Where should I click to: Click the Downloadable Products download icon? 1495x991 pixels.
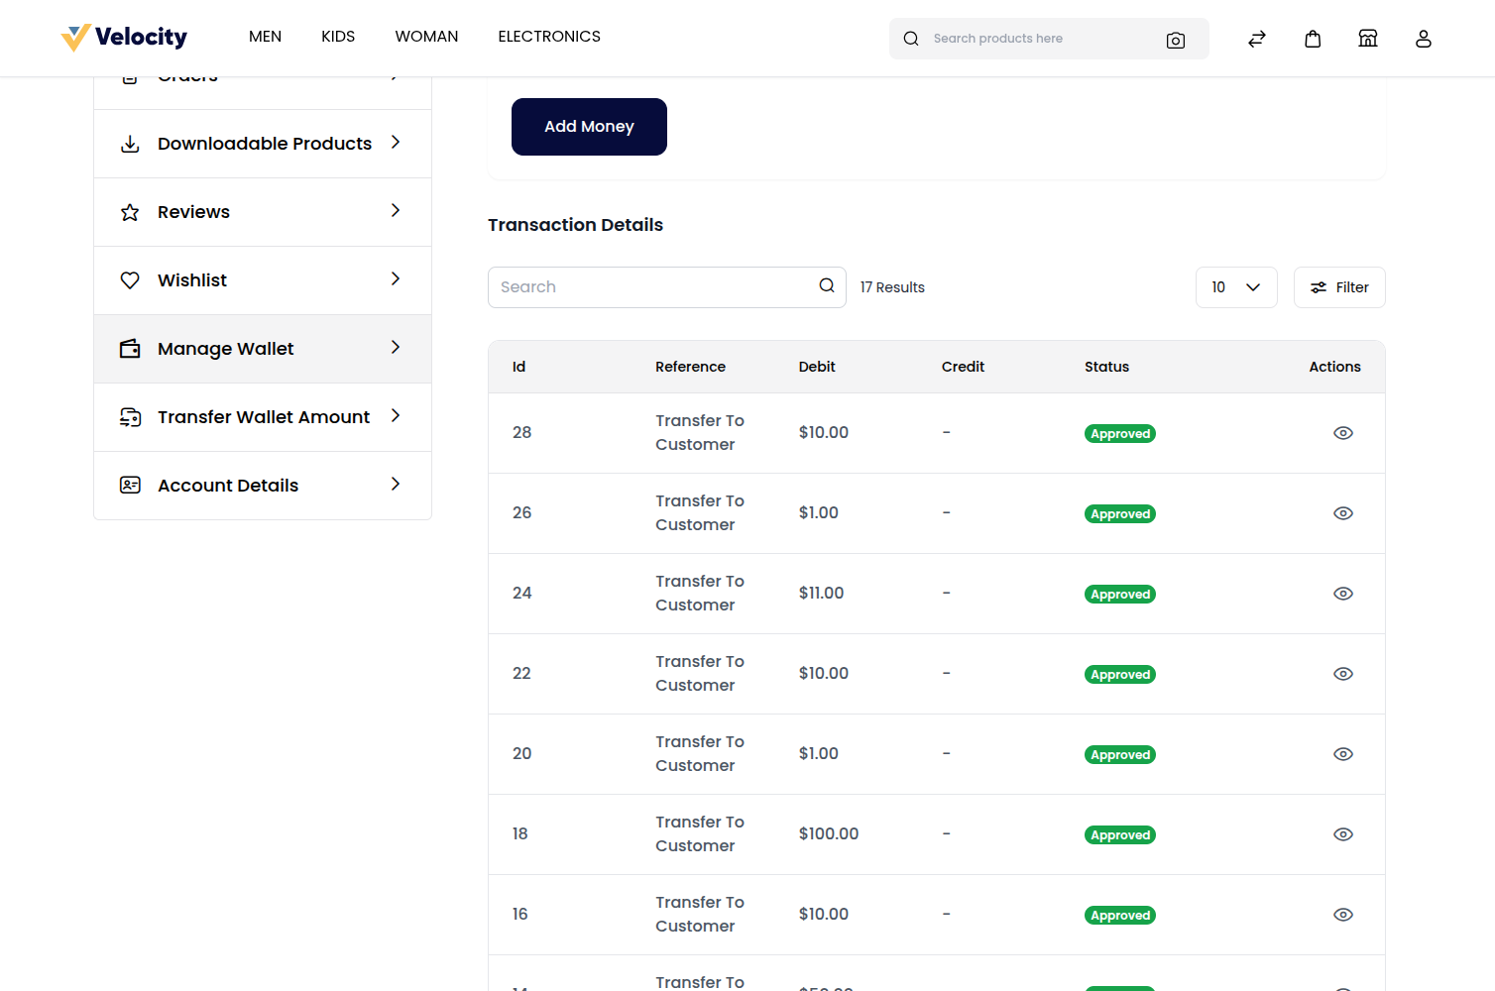[x=130, y=143]
